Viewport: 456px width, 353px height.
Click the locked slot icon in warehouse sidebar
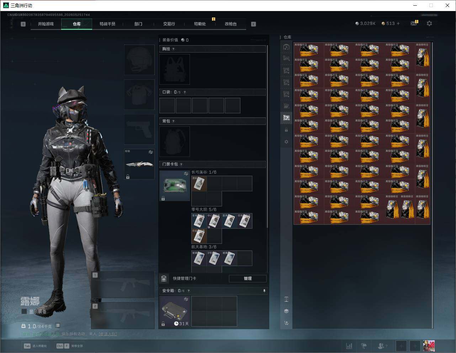click(x=286, y=130)
